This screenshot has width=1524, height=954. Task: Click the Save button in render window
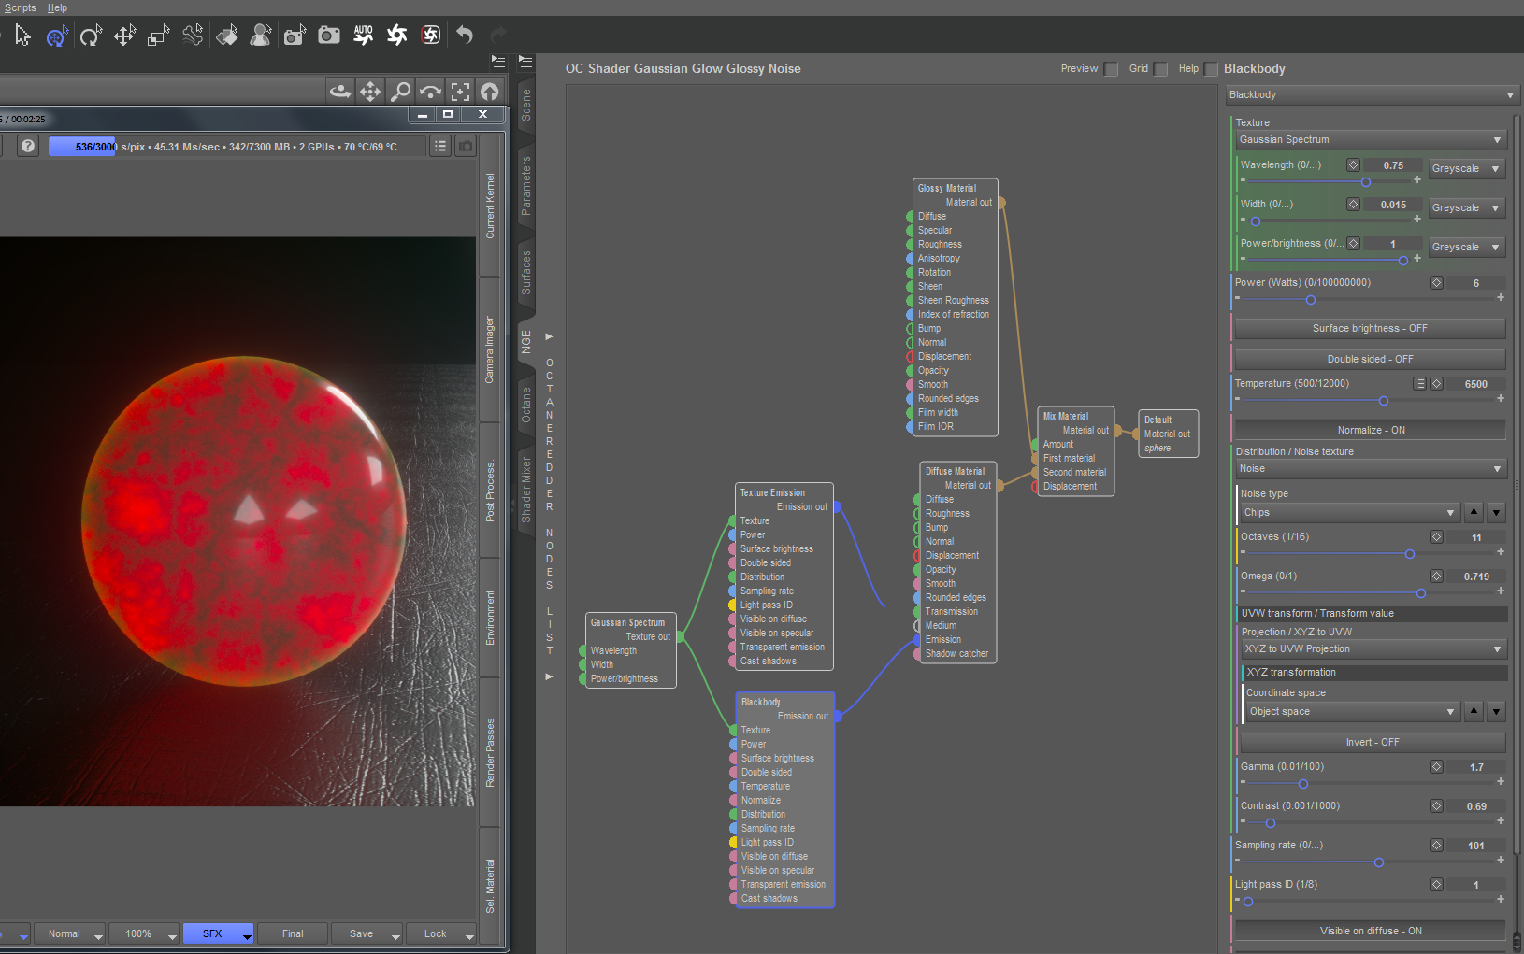[361, 933]
